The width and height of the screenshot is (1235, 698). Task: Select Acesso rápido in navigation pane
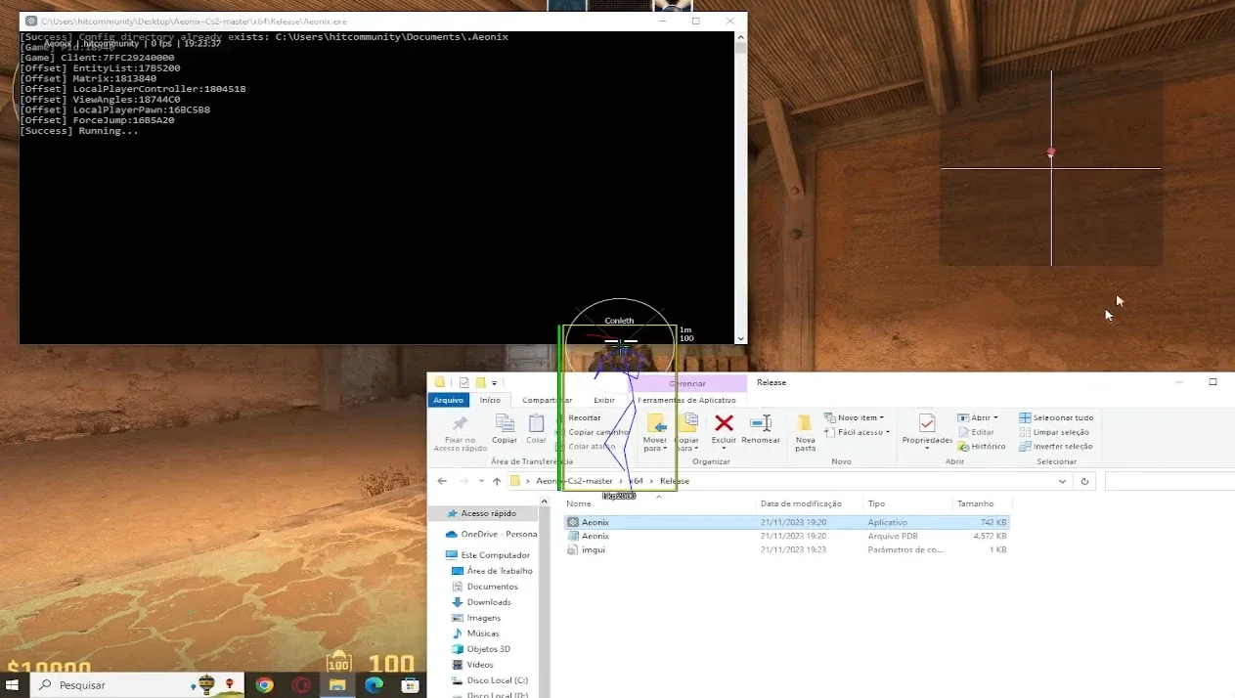(x=486, y=513)
